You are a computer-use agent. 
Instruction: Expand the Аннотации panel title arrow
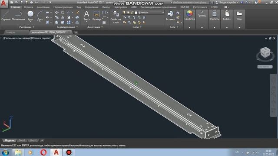coord(102,27)
